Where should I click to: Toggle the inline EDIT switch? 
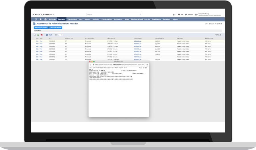pos(60,35)
